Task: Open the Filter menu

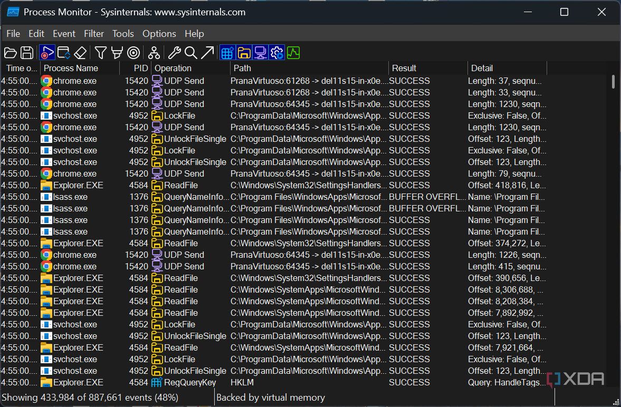Action: (94, 34)
